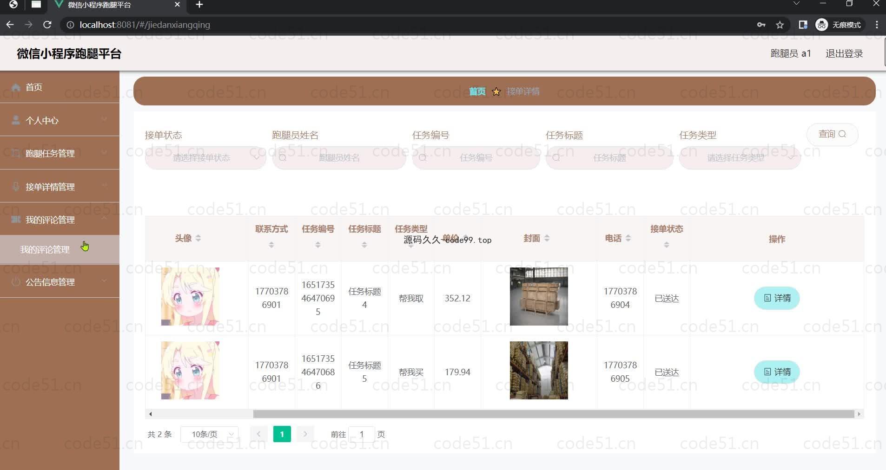Reload the page with browser refresh icon
Viewport: 886px width, 470px height.
point(47,25)
